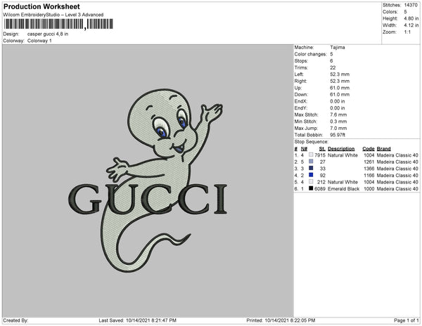
Task: Click the thread code '1261'
Action: coord(369,162)
